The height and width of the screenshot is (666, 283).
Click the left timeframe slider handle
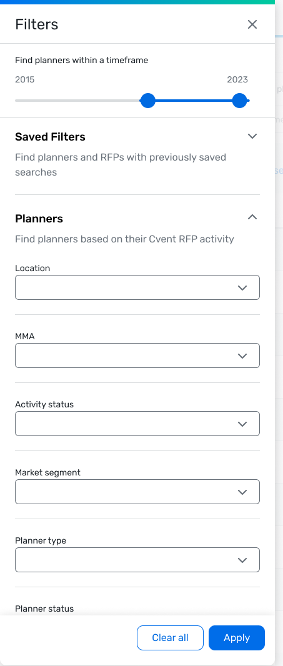click(x=147, y=101)
